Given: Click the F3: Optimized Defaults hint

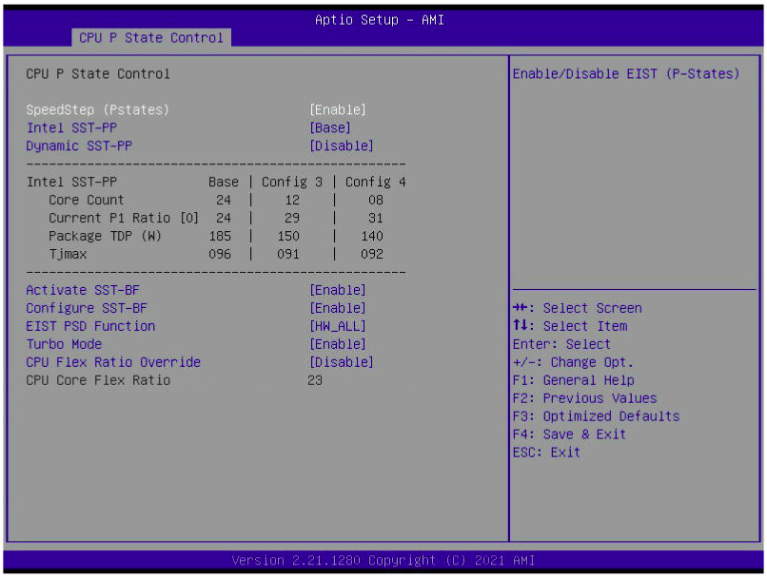Looking at the screenshot, I should (596, 416).
